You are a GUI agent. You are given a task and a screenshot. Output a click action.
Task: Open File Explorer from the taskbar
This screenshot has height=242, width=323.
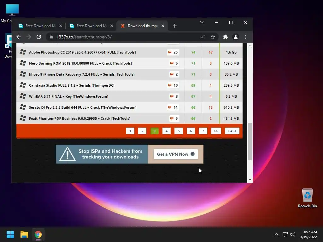(x=24, y=234)
